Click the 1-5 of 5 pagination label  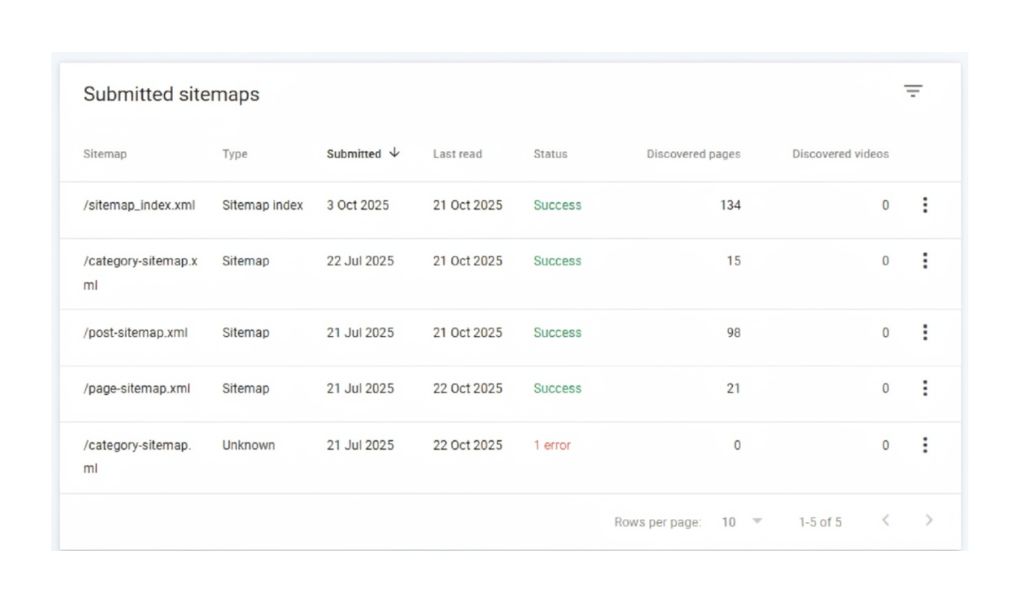(x=821, y=522)
